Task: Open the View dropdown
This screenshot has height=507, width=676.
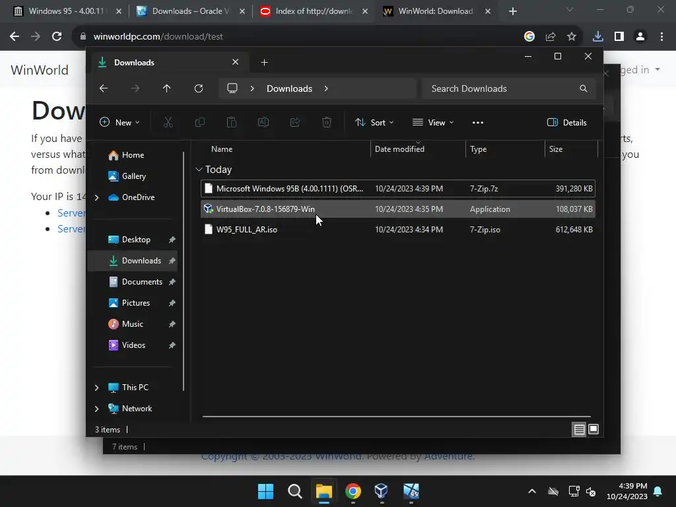Action: tap(433, 122)
